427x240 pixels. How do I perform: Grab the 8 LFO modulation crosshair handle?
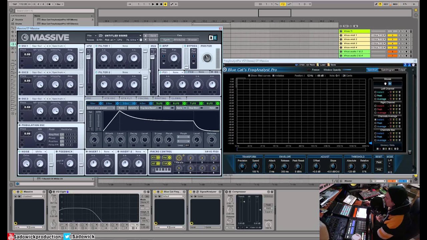click(x=217, y=103)
